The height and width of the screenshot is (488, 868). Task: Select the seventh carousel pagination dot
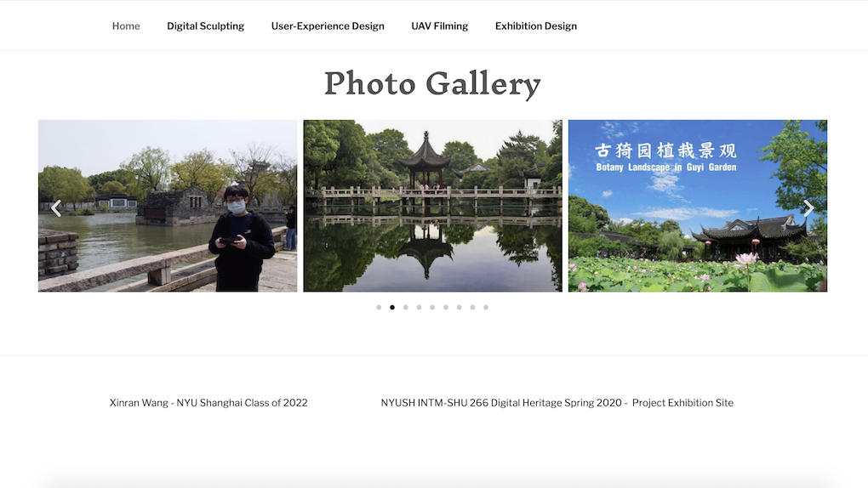(x=460, y=308)
